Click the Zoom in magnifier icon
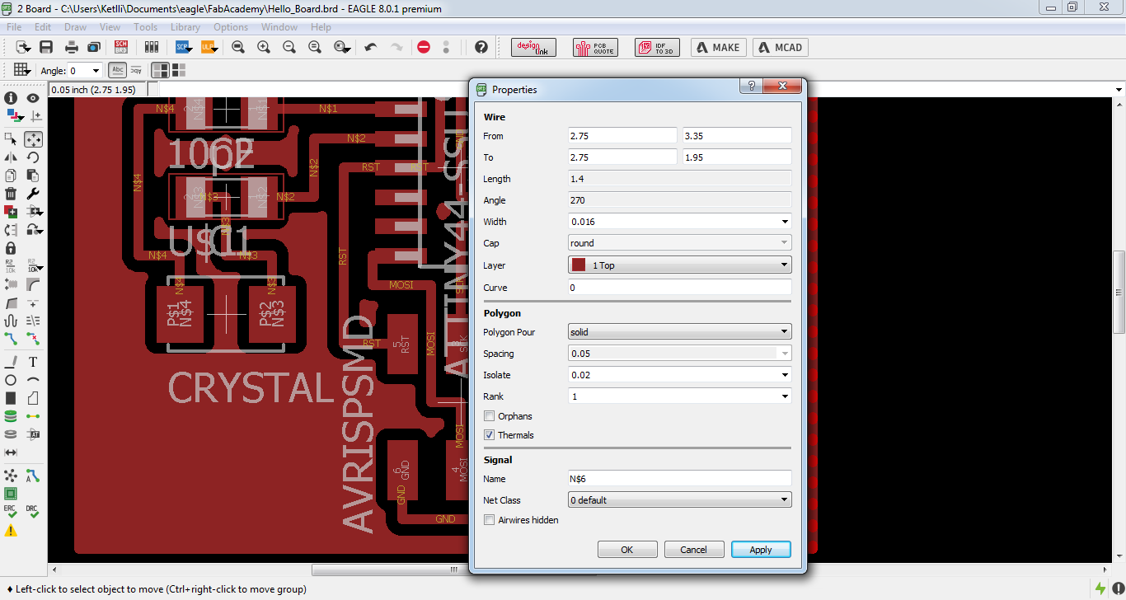Screen dimensions: 1126x600 [x=264, y=47]
